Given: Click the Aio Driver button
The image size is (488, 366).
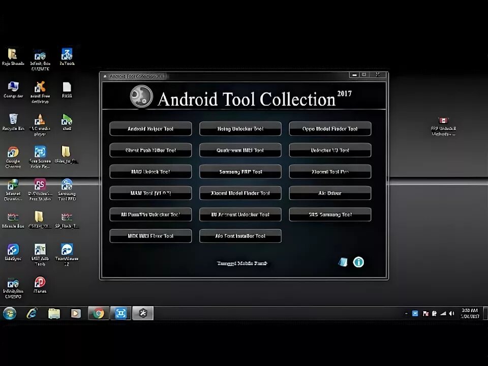Looking at the screenshot, I should (330, 193).
